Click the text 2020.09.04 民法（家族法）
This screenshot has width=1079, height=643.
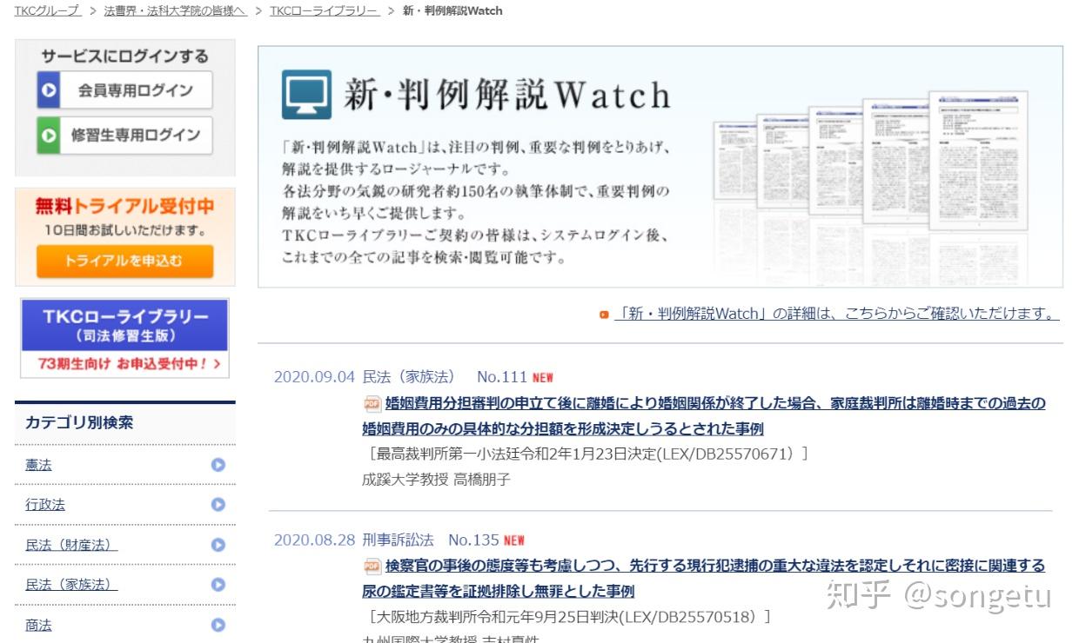(x=365, y=377)
